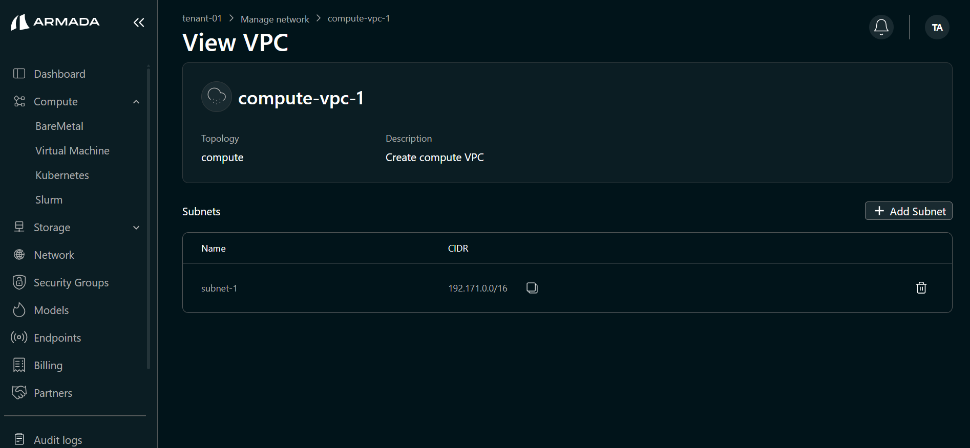970x448 pixels.
Task: Click the Endpoints broadcast icon
Action: point(19,338)
